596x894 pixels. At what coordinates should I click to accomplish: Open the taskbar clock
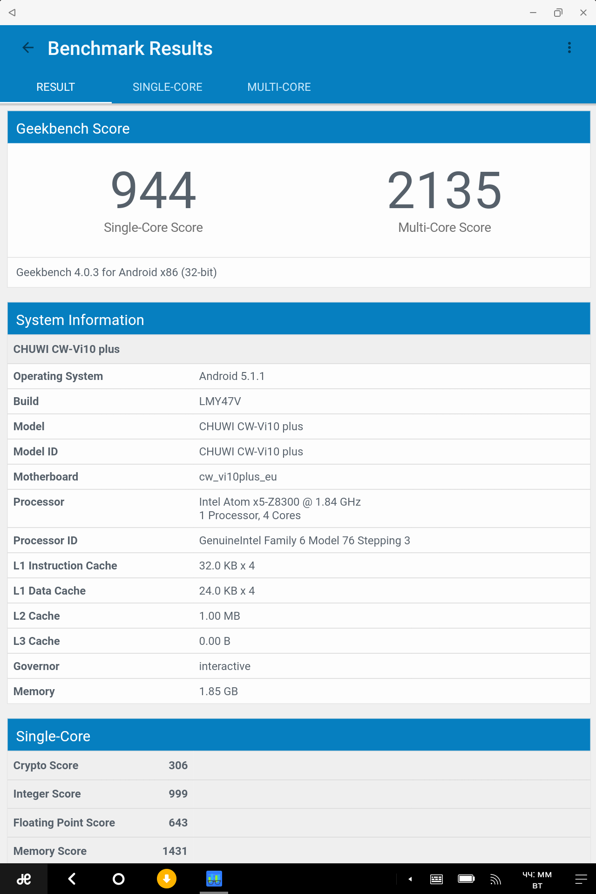[x=537, y=880]
